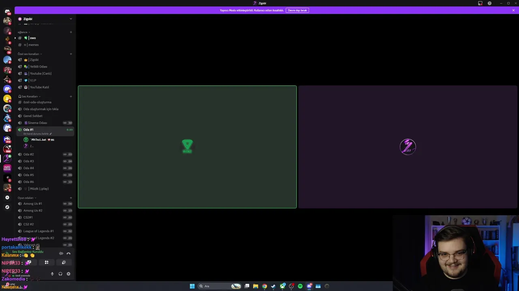
Task: Join the 'Genel Sohbet' voice channel
Action: click(x=45, y=116)
